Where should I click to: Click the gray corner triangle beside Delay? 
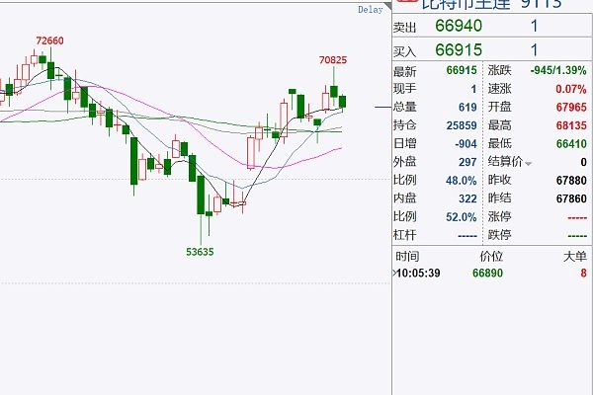tap(388, 7)
